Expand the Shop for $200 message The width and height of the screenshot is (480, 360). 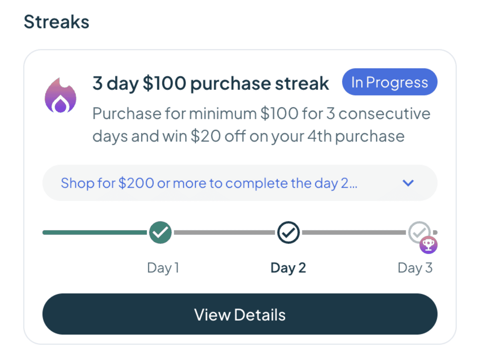(209, 183)
